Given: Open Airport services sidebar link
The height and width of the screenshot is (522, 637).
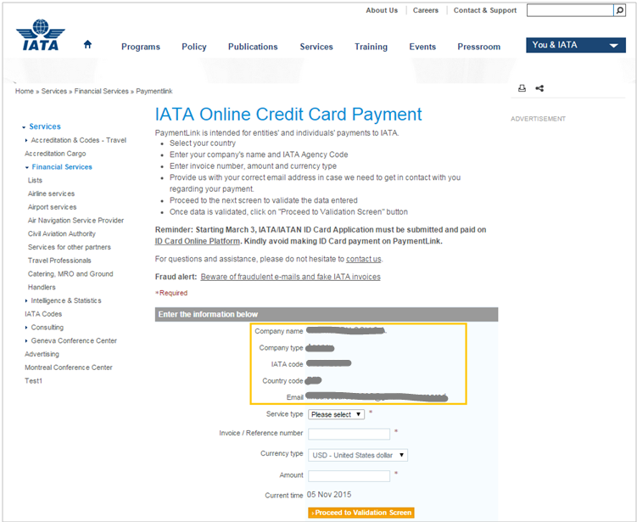Looking at the screenshot, I should click(x=52, y=207).
